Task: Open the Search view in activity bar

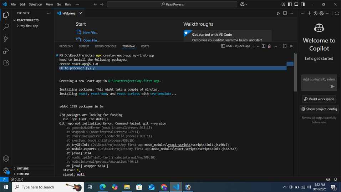Action: click(x=6, y=26)
